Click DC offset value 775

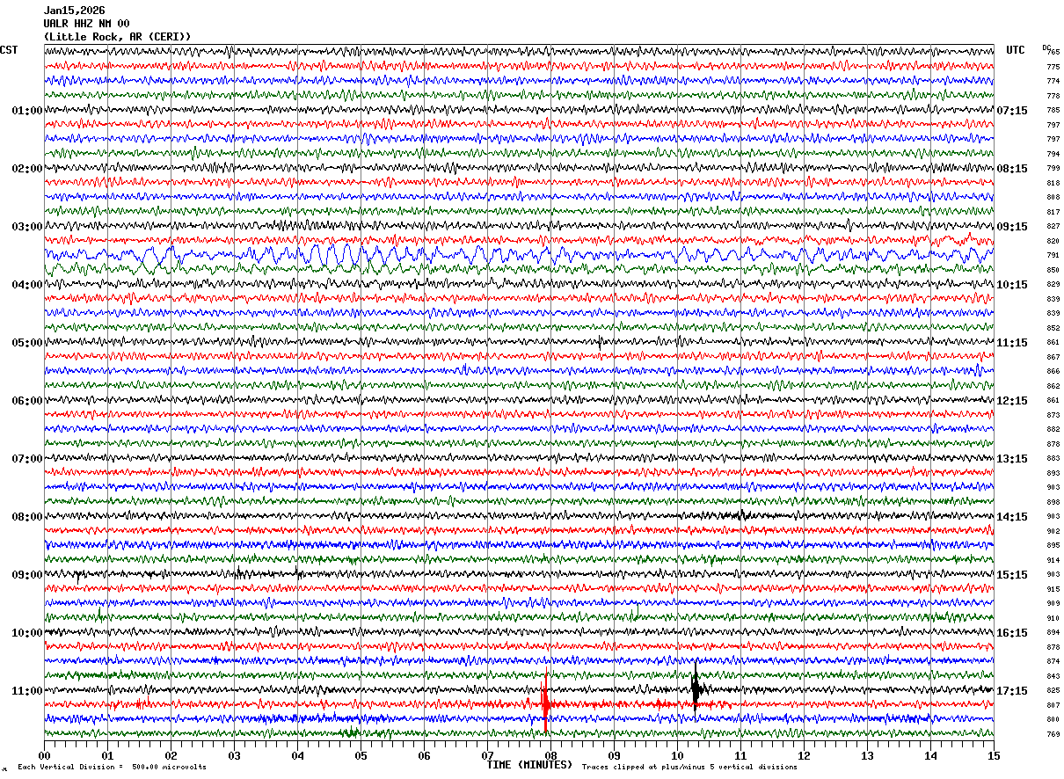[1053, 67]
